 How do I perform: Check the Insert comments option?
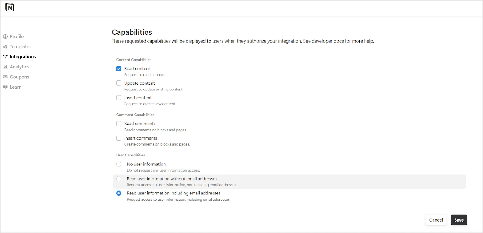point(119,138)
